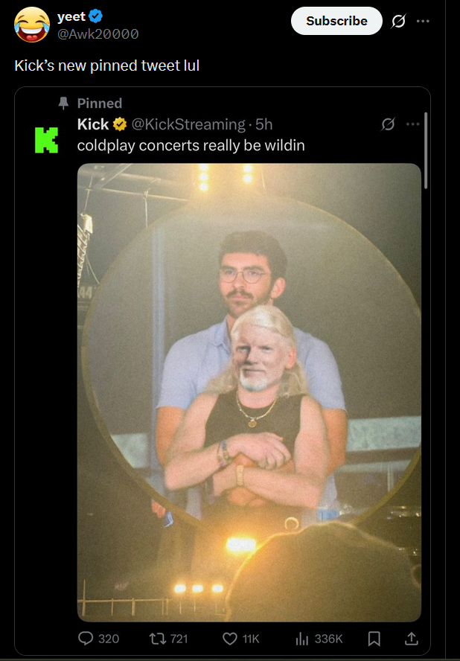The width and height of the screenshot is (460, 661).
Task: Open the Grok icon beside Subscribe
Action: 398,21
